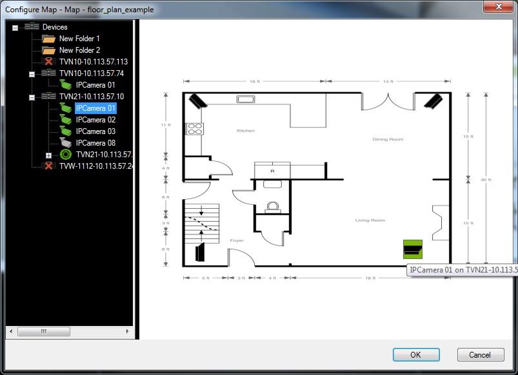
Task: Click the Foyer label on the floor plan
Action: [237, 240]
